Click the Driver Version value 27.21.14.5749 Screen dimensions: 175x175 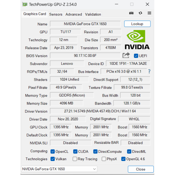[100, 111]
